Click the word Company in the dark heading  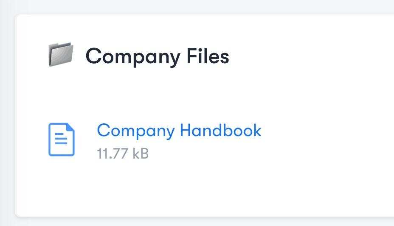click(133, 57)
